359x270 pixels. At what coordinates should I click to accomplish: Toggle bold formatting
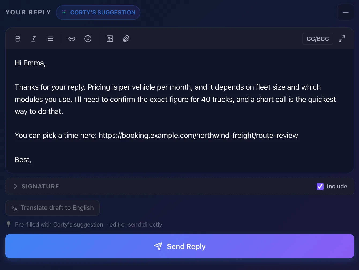[x=18, y=39]
